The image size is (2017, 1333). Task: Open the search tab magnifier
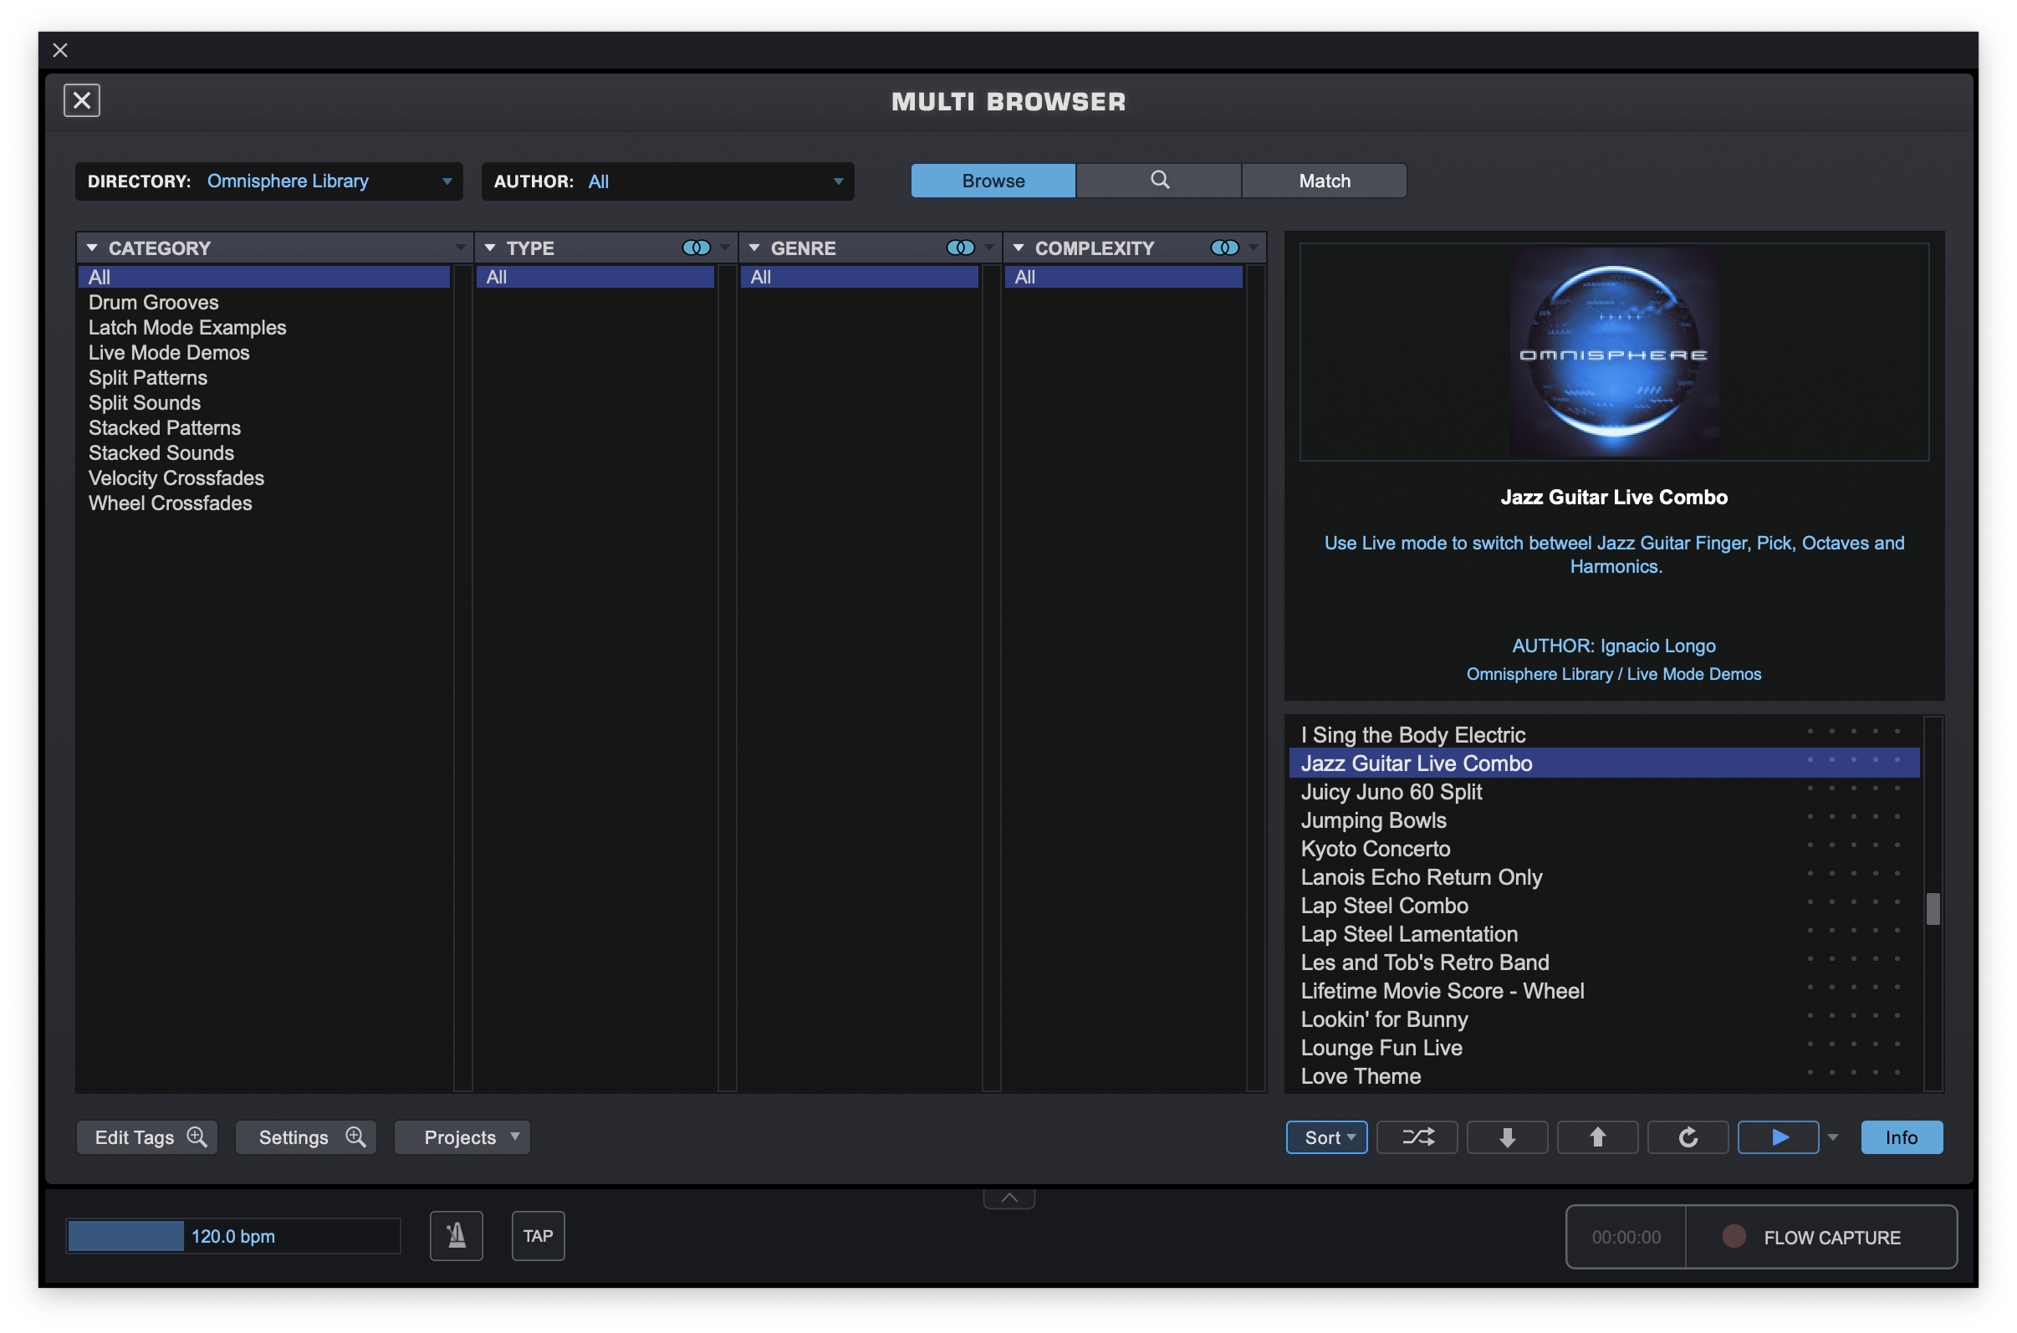click(x=1158, y=181)
